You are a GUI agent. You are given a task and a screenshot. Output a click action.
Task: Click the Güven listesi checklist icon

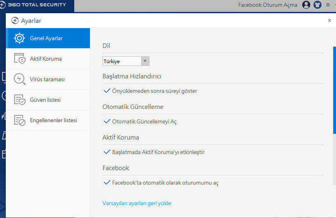point(20,100)
